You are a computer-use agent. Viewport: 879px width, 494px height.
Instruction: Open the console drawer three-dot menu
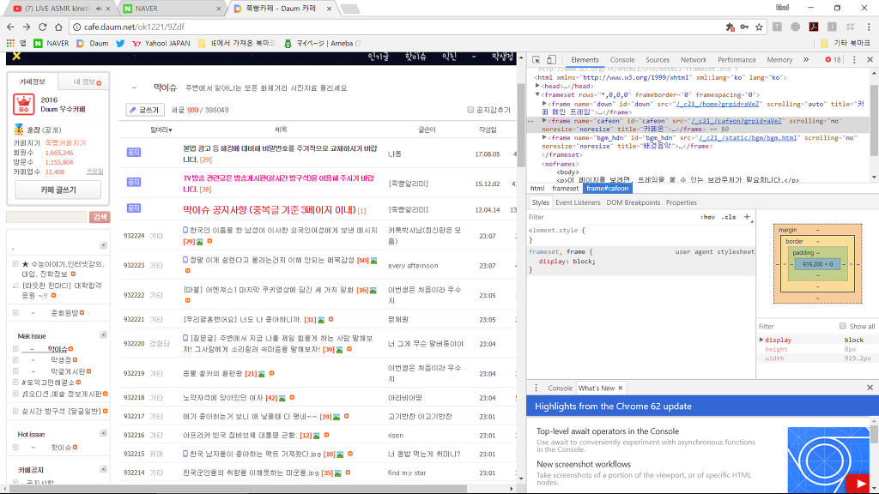click(536, 388)
